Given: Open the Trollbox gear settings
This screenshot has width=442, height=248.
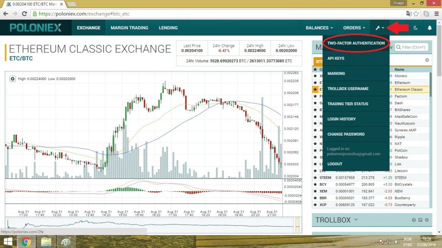Looking at the screenshot, I should pos(426,220).
